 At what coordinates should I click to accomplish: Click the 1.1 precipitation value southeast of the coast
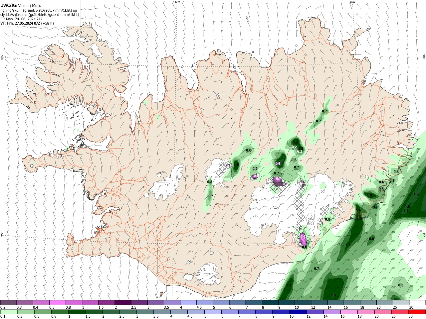(348, 245)
